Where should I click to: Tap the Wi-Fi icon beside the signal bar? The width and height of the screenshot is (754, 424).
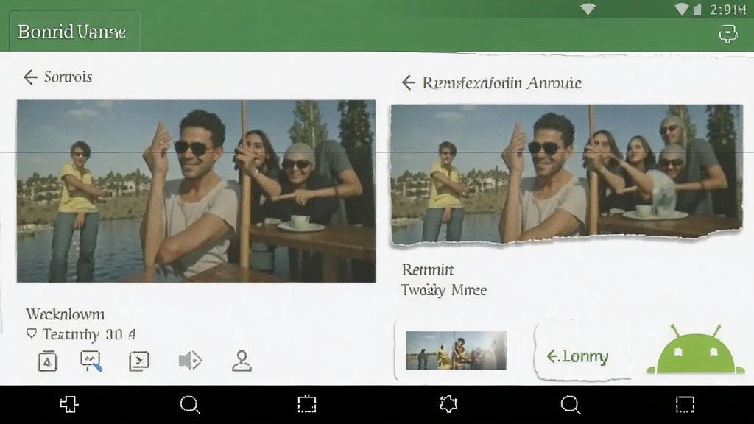pos(681,9)
